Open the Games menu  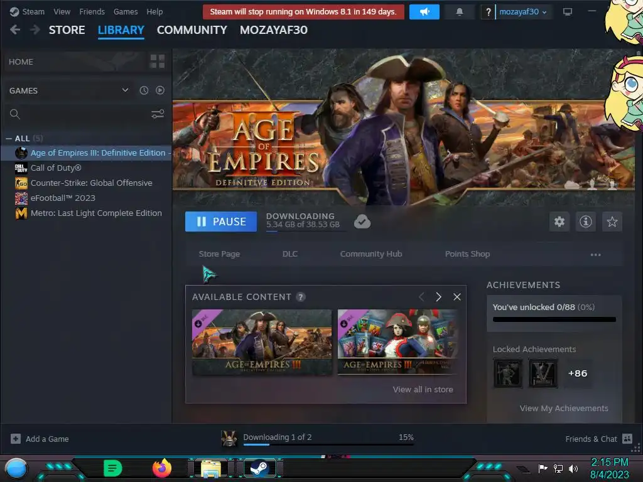[x=126, y=11]
